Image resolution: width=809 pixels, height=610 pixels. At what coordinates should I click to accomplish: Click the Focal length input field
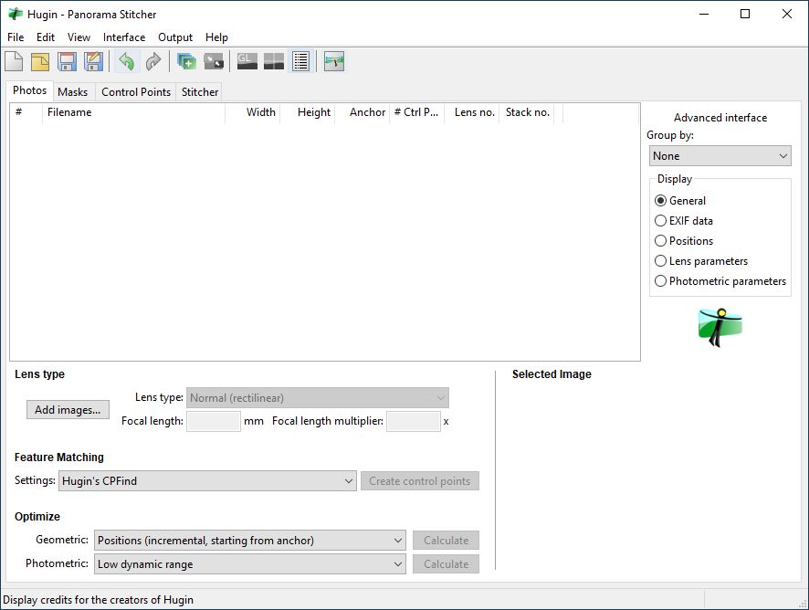[x=214, y=421]
